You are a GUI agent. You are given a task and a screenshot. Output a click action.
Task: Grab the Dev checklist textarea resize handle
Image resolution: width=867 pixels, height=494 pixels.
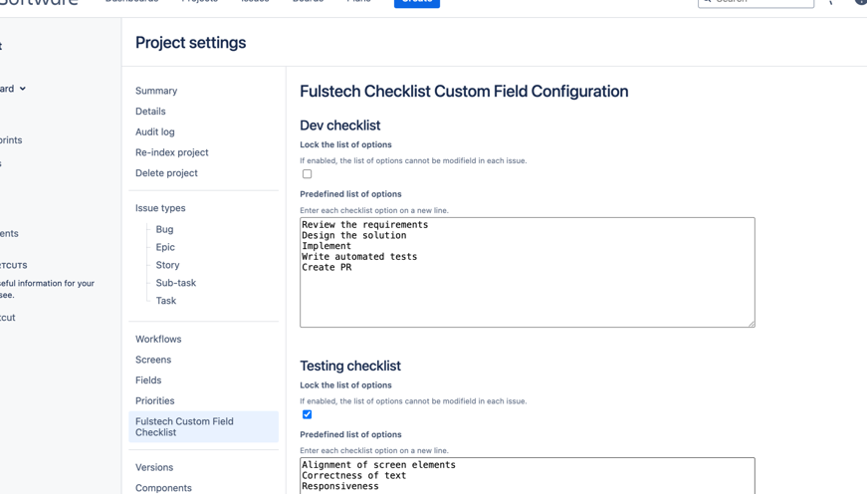coord(752,324)
